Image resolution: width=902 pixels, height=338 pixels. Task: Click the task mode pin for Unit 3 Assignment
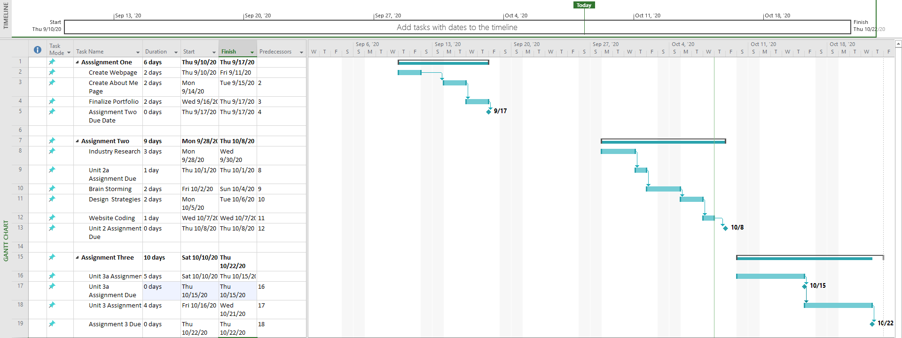pyautogui.click(x=52, y=305)
